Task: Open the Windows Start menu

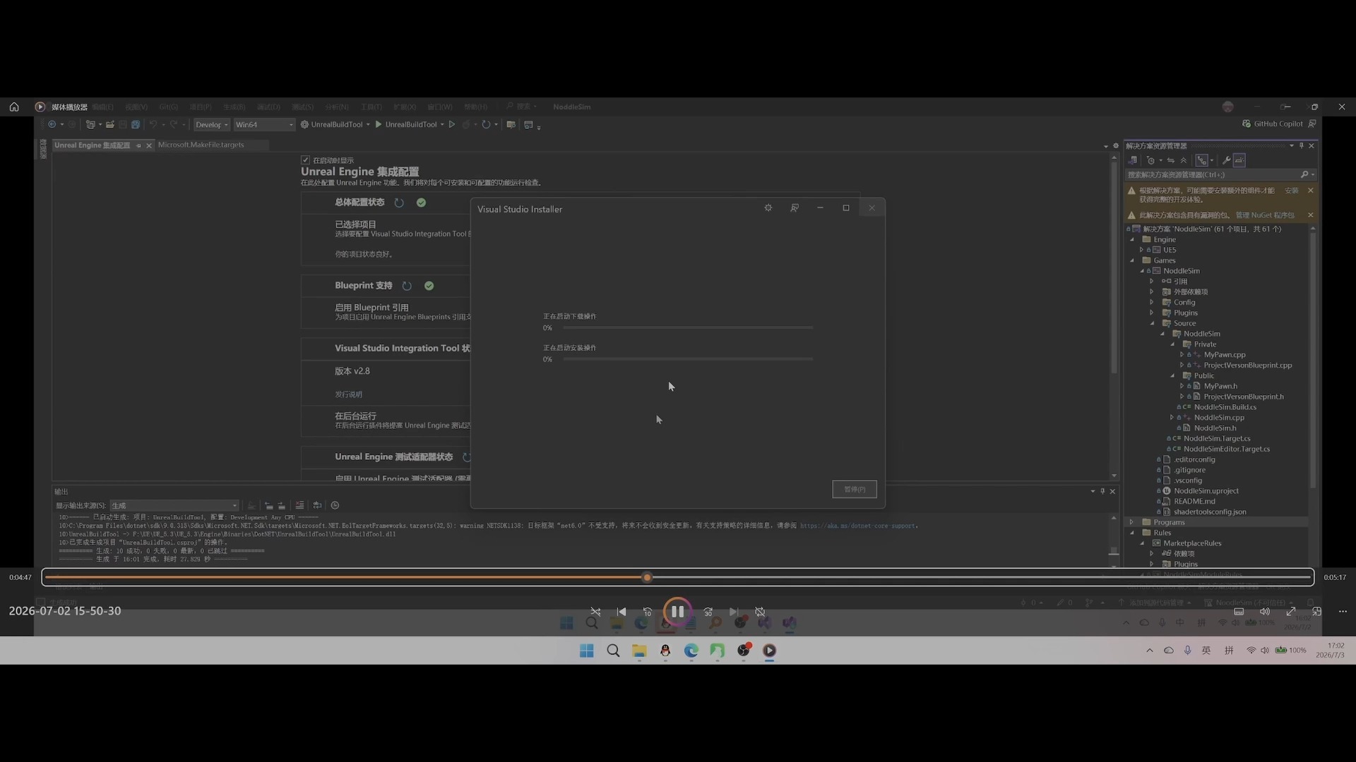Action: (x=587, y=651)
